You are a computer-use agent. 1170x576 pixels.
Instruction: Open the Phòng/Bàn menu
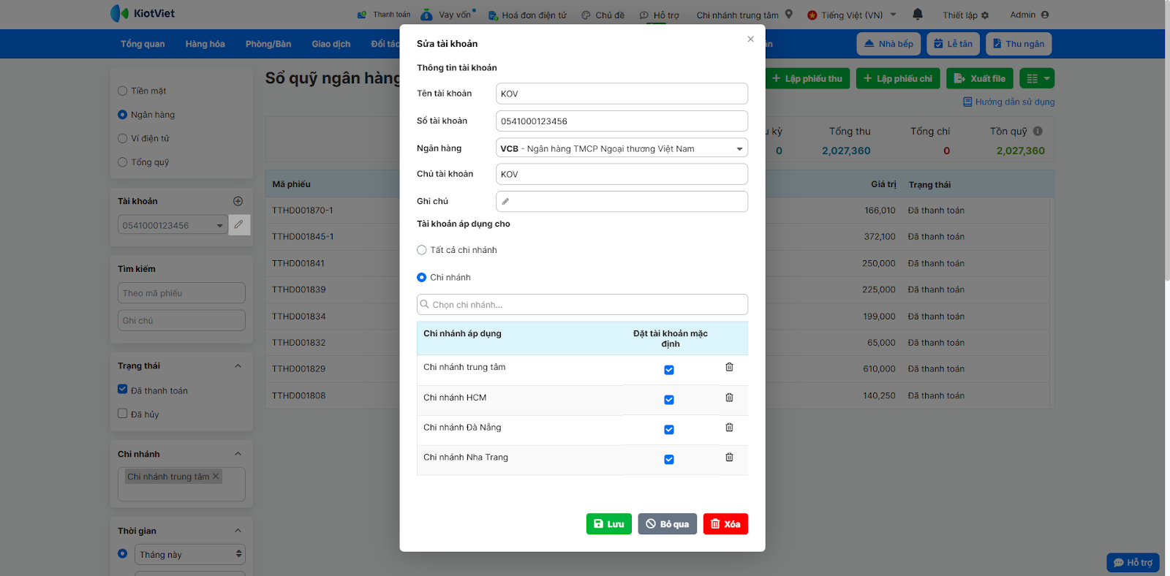(x=268, y=44)
